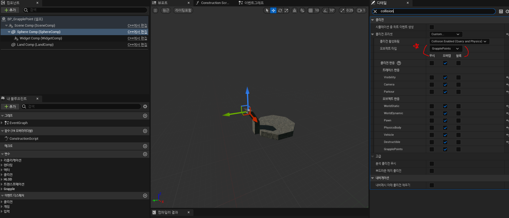Enable ignore analytic collisions checkbox

click(x=432, y=164)
